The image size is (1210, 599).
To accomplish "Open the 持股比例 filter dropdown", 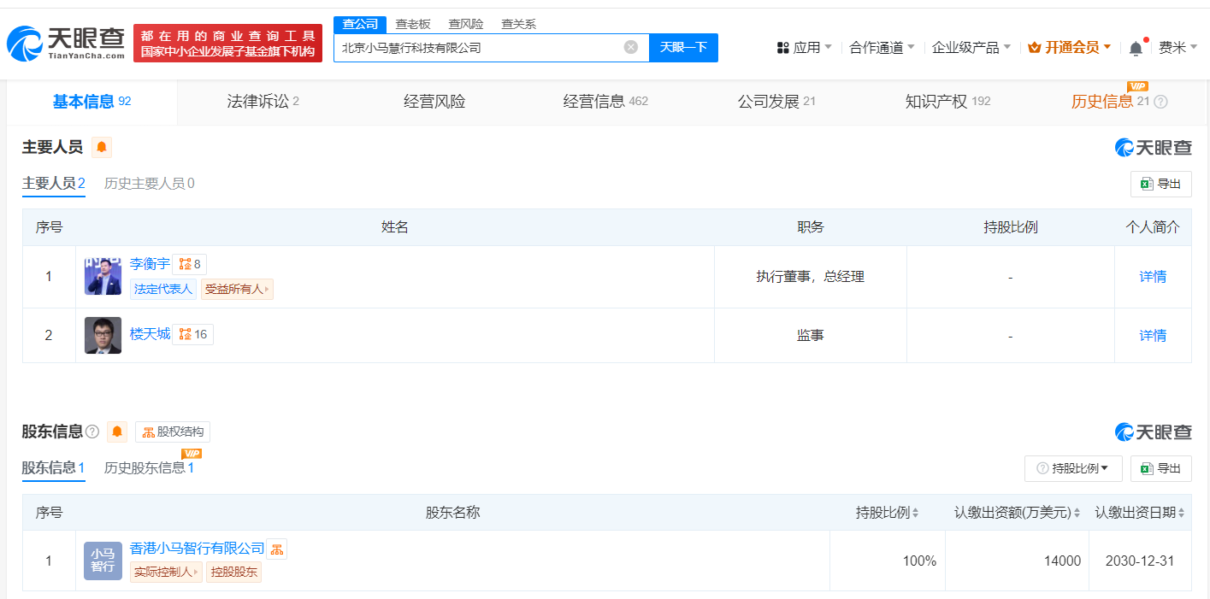I will pyautogui.click(x=1073, y=468).
